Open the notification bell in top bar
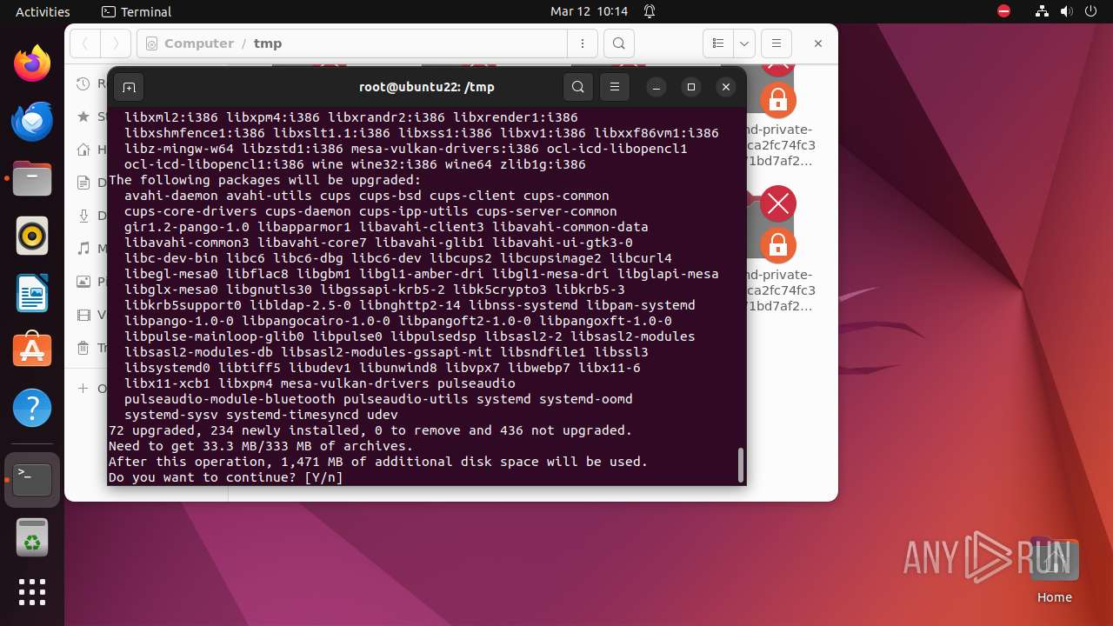The height and width of the screenshot is (626, 1113). point(650,11)
